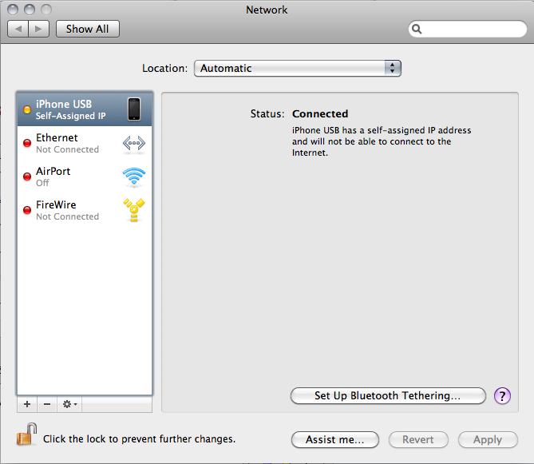Click the 'Click the lock to prevent' text
The width and height of the screenshot is (534, 464).
click(x=140, y=438)
